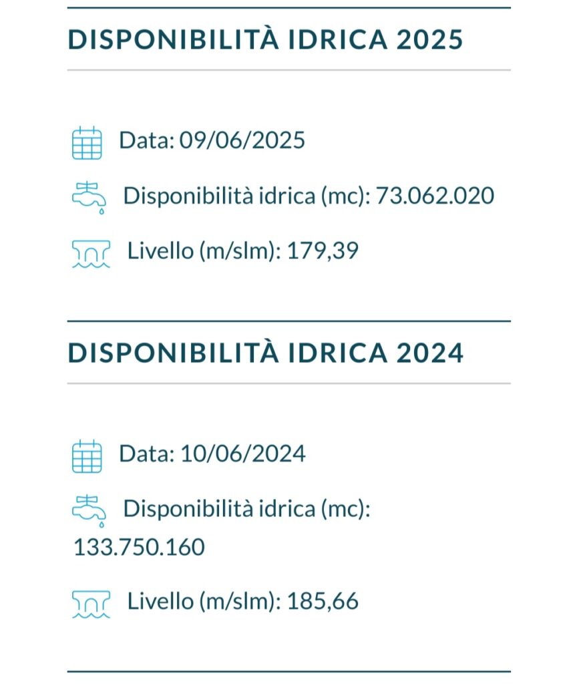This screenshot has height=684, width=581.
Task: Click the 2025 water faucet icon
Action: tap(89, 198)
